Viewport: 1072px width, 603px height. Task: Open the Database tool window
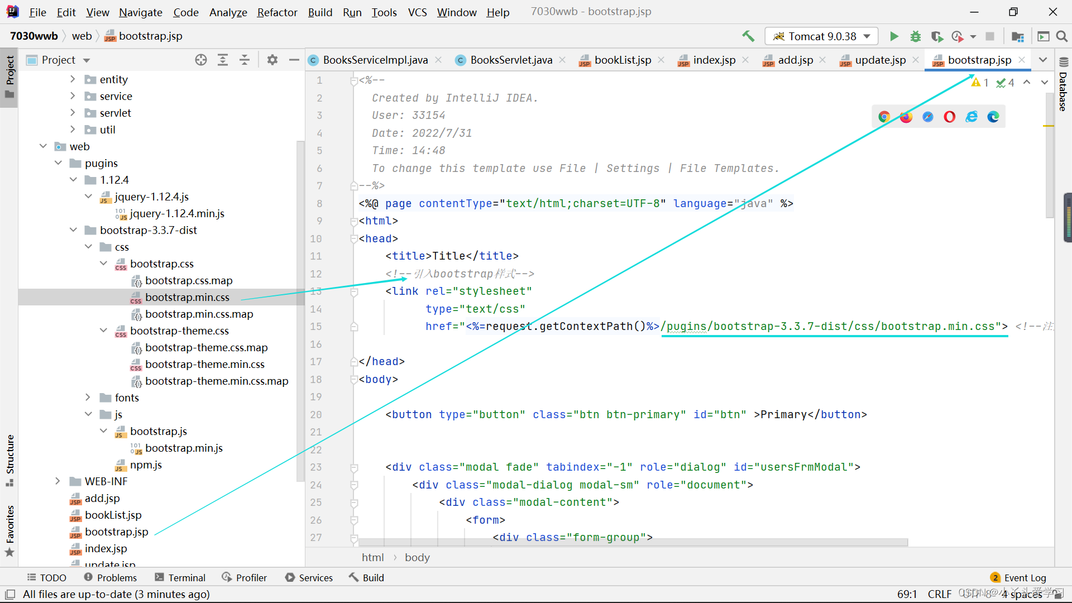[x=1063, y=84]
